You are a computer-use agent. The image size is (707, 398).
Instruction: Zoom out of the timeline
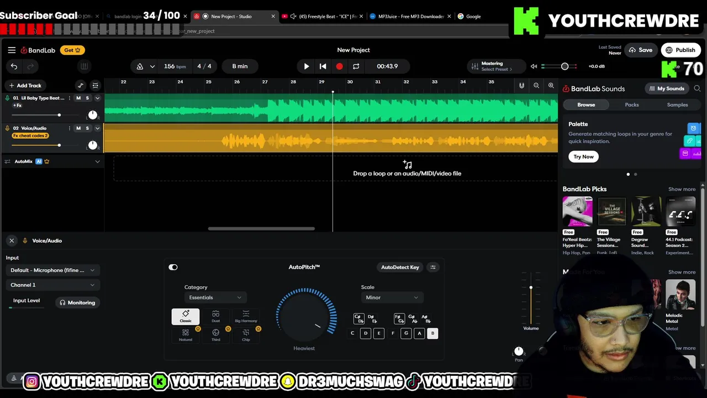[x=536, y=86]
